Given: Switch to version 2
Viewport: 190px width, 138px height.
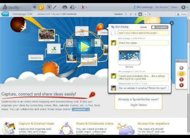Looking at the screenshot, I should 131,14.
